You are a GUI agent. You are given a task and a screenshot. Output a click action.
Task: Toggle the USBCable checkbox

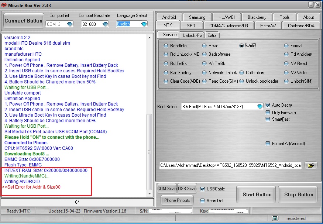(x=203, y=189)
